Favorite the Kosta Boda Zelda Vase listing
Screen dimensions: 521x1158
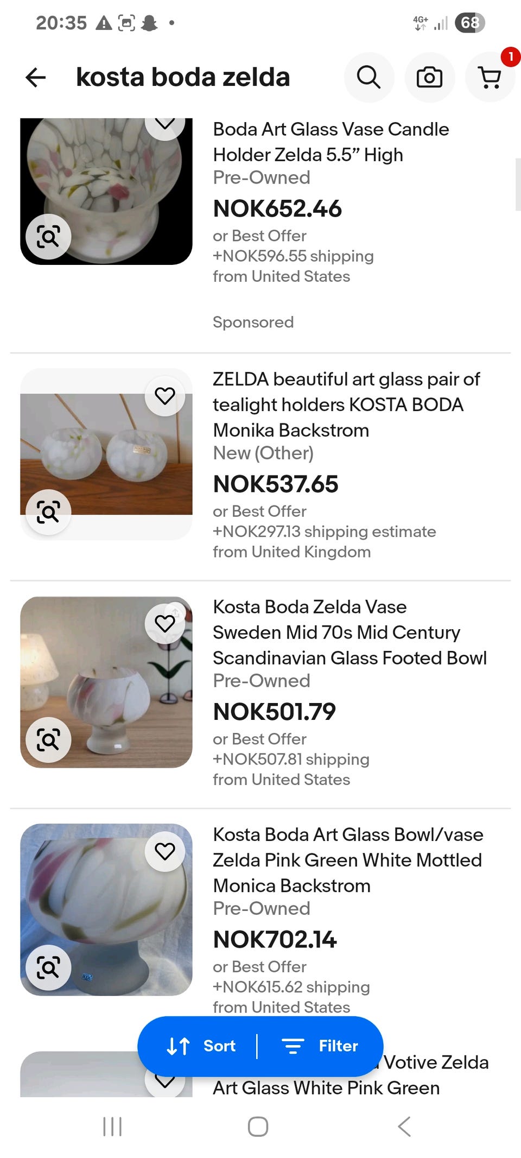[x=165, y=623]
